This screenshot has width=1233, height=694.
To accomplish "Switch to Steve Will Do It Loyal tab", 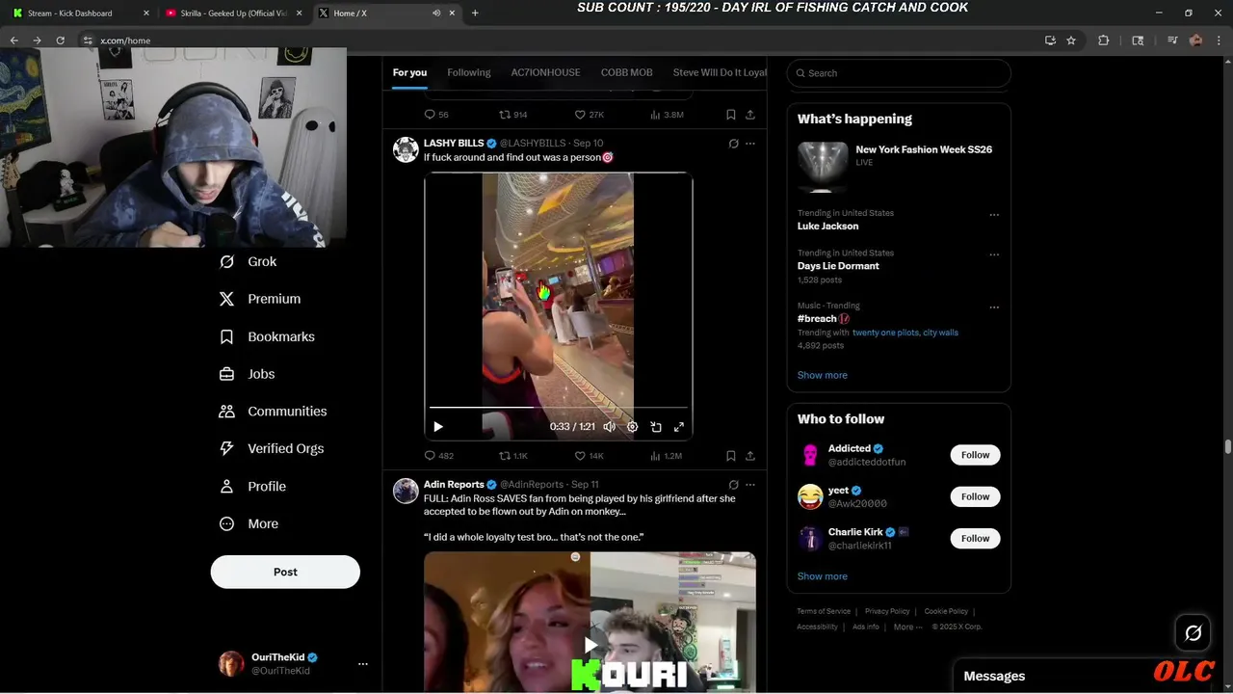I will tap(720, 72).
